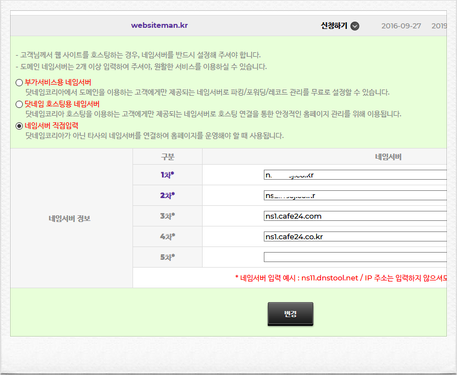
Task: Choose the 네임서버 직접입력 radio button
Action: click(19, 126)
